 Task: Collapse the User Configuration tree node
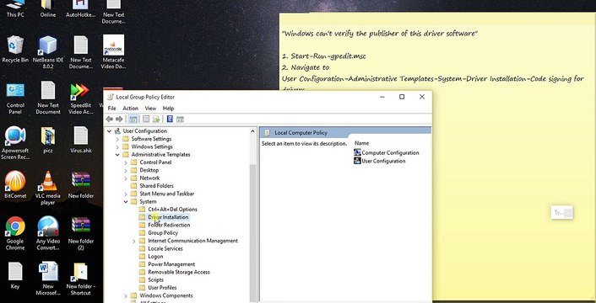coord(110,131)
